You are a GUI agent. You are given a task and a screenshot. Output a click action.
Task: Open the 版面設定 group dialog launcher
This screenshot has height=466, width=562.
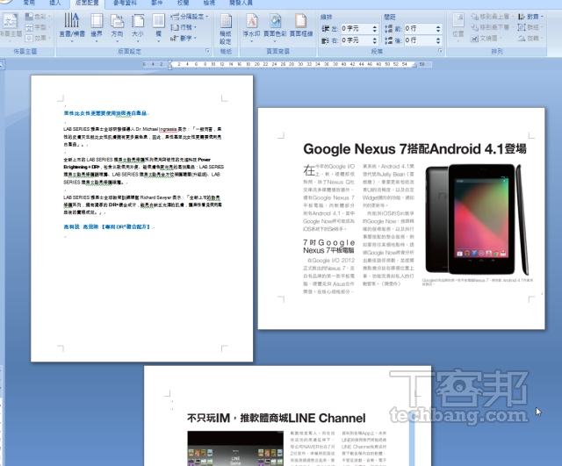[207, 51]
